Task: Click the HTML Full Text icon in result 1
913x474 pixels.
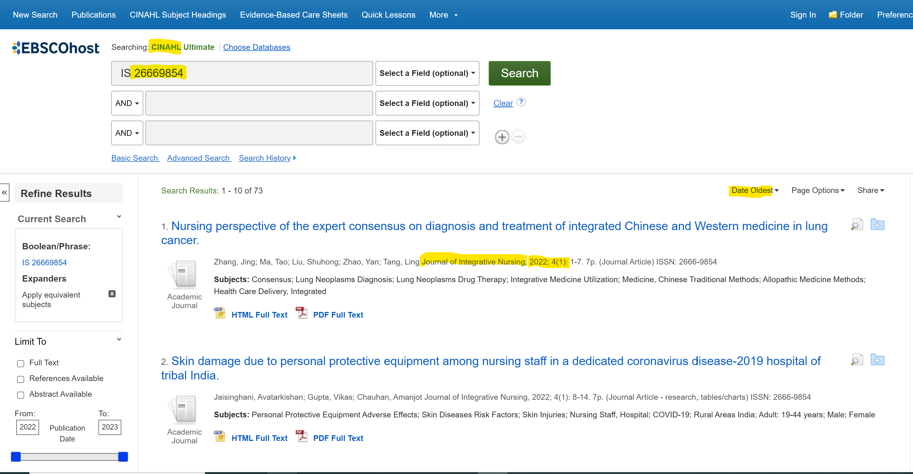Action: tap(219, 313)
